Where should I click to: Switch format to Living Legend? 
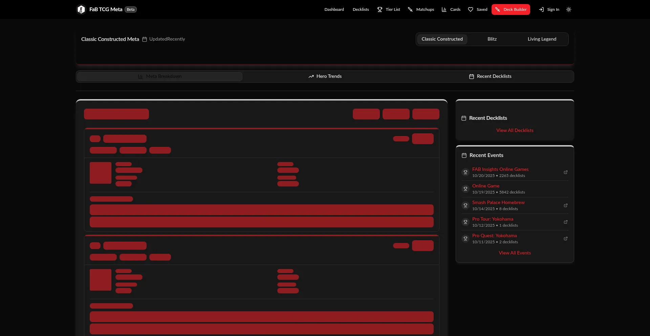[542, 39]
